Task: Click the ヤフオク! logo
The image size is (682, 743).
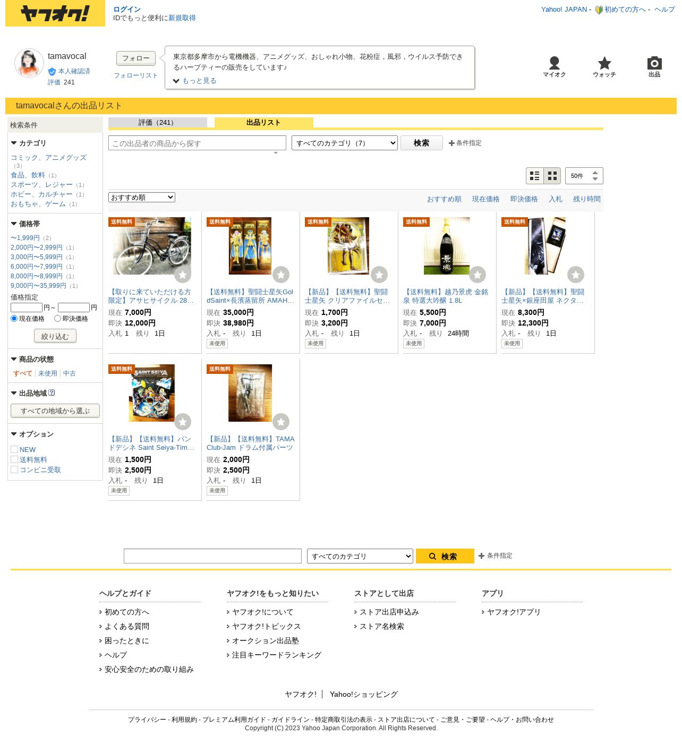Action: pyautogui.click(x=55, y=13)
